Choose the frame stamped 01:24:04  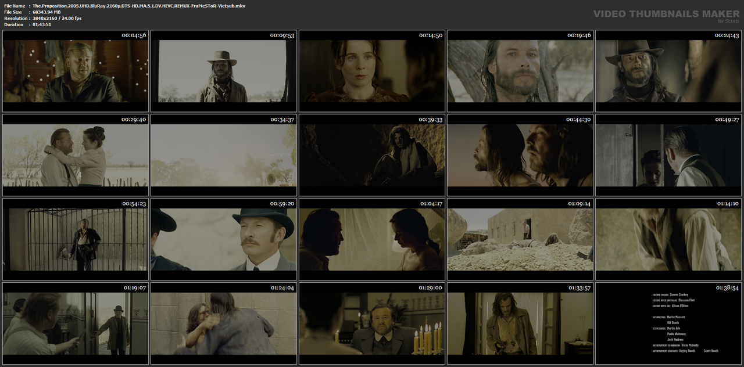point(224,323)
